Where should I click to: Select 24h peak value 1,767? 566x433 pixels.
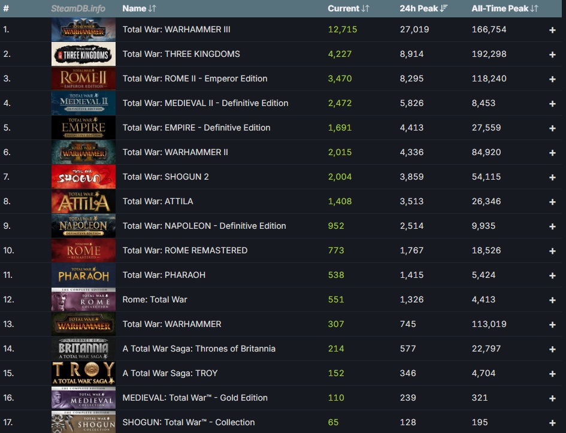pyautogui.click(x=411, y=250)
